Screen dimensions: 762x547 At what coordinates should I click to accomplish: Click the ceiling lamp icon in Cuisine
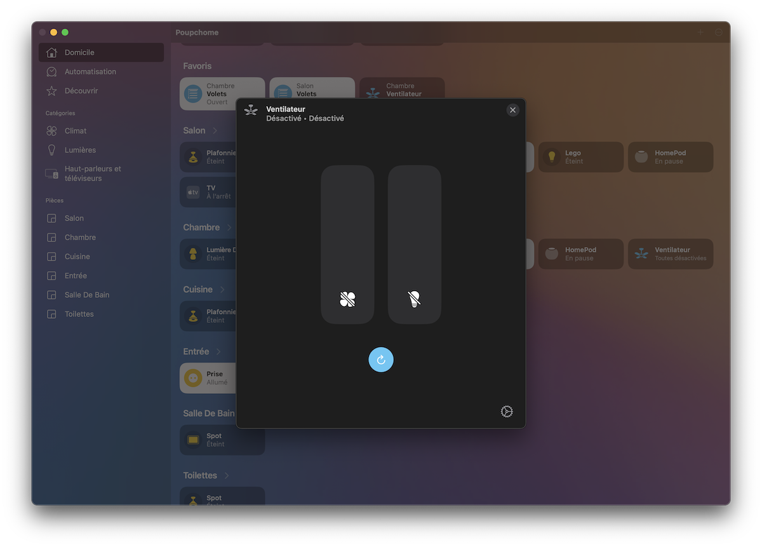[193, 316]
